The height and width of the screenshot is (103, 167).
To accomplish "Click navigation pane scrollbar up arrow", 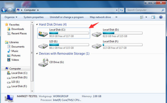I will (x=32, y=22).
